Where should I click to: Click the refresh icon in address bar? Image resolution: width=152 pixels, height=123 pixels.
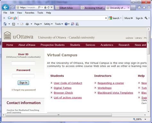coord(48,7)
